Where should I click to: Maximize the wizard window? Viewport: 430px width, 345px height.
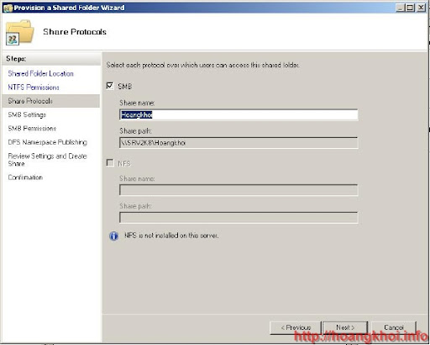pos(411,8)
